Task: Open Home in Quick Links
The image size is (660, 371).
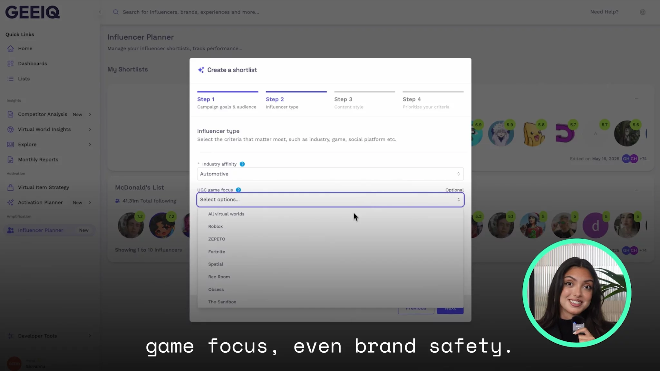Action: (x=25, y=48)
